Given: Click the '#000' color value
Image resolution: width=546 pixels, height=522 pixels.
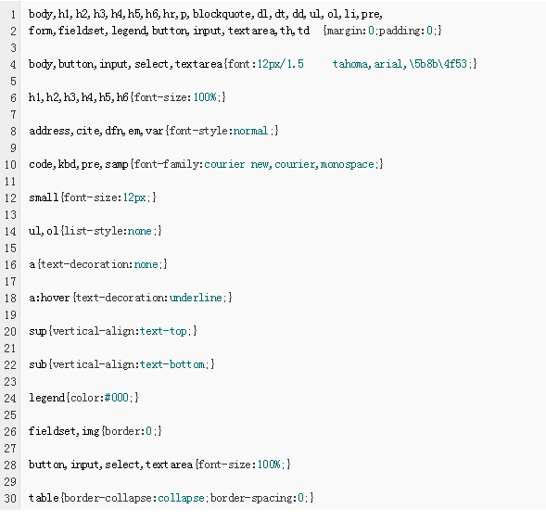Looking at the screenshot, I should (x=117, y=398).
